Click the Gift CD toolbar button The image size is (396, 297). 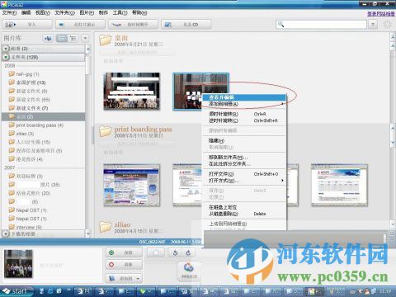(186, 25)
